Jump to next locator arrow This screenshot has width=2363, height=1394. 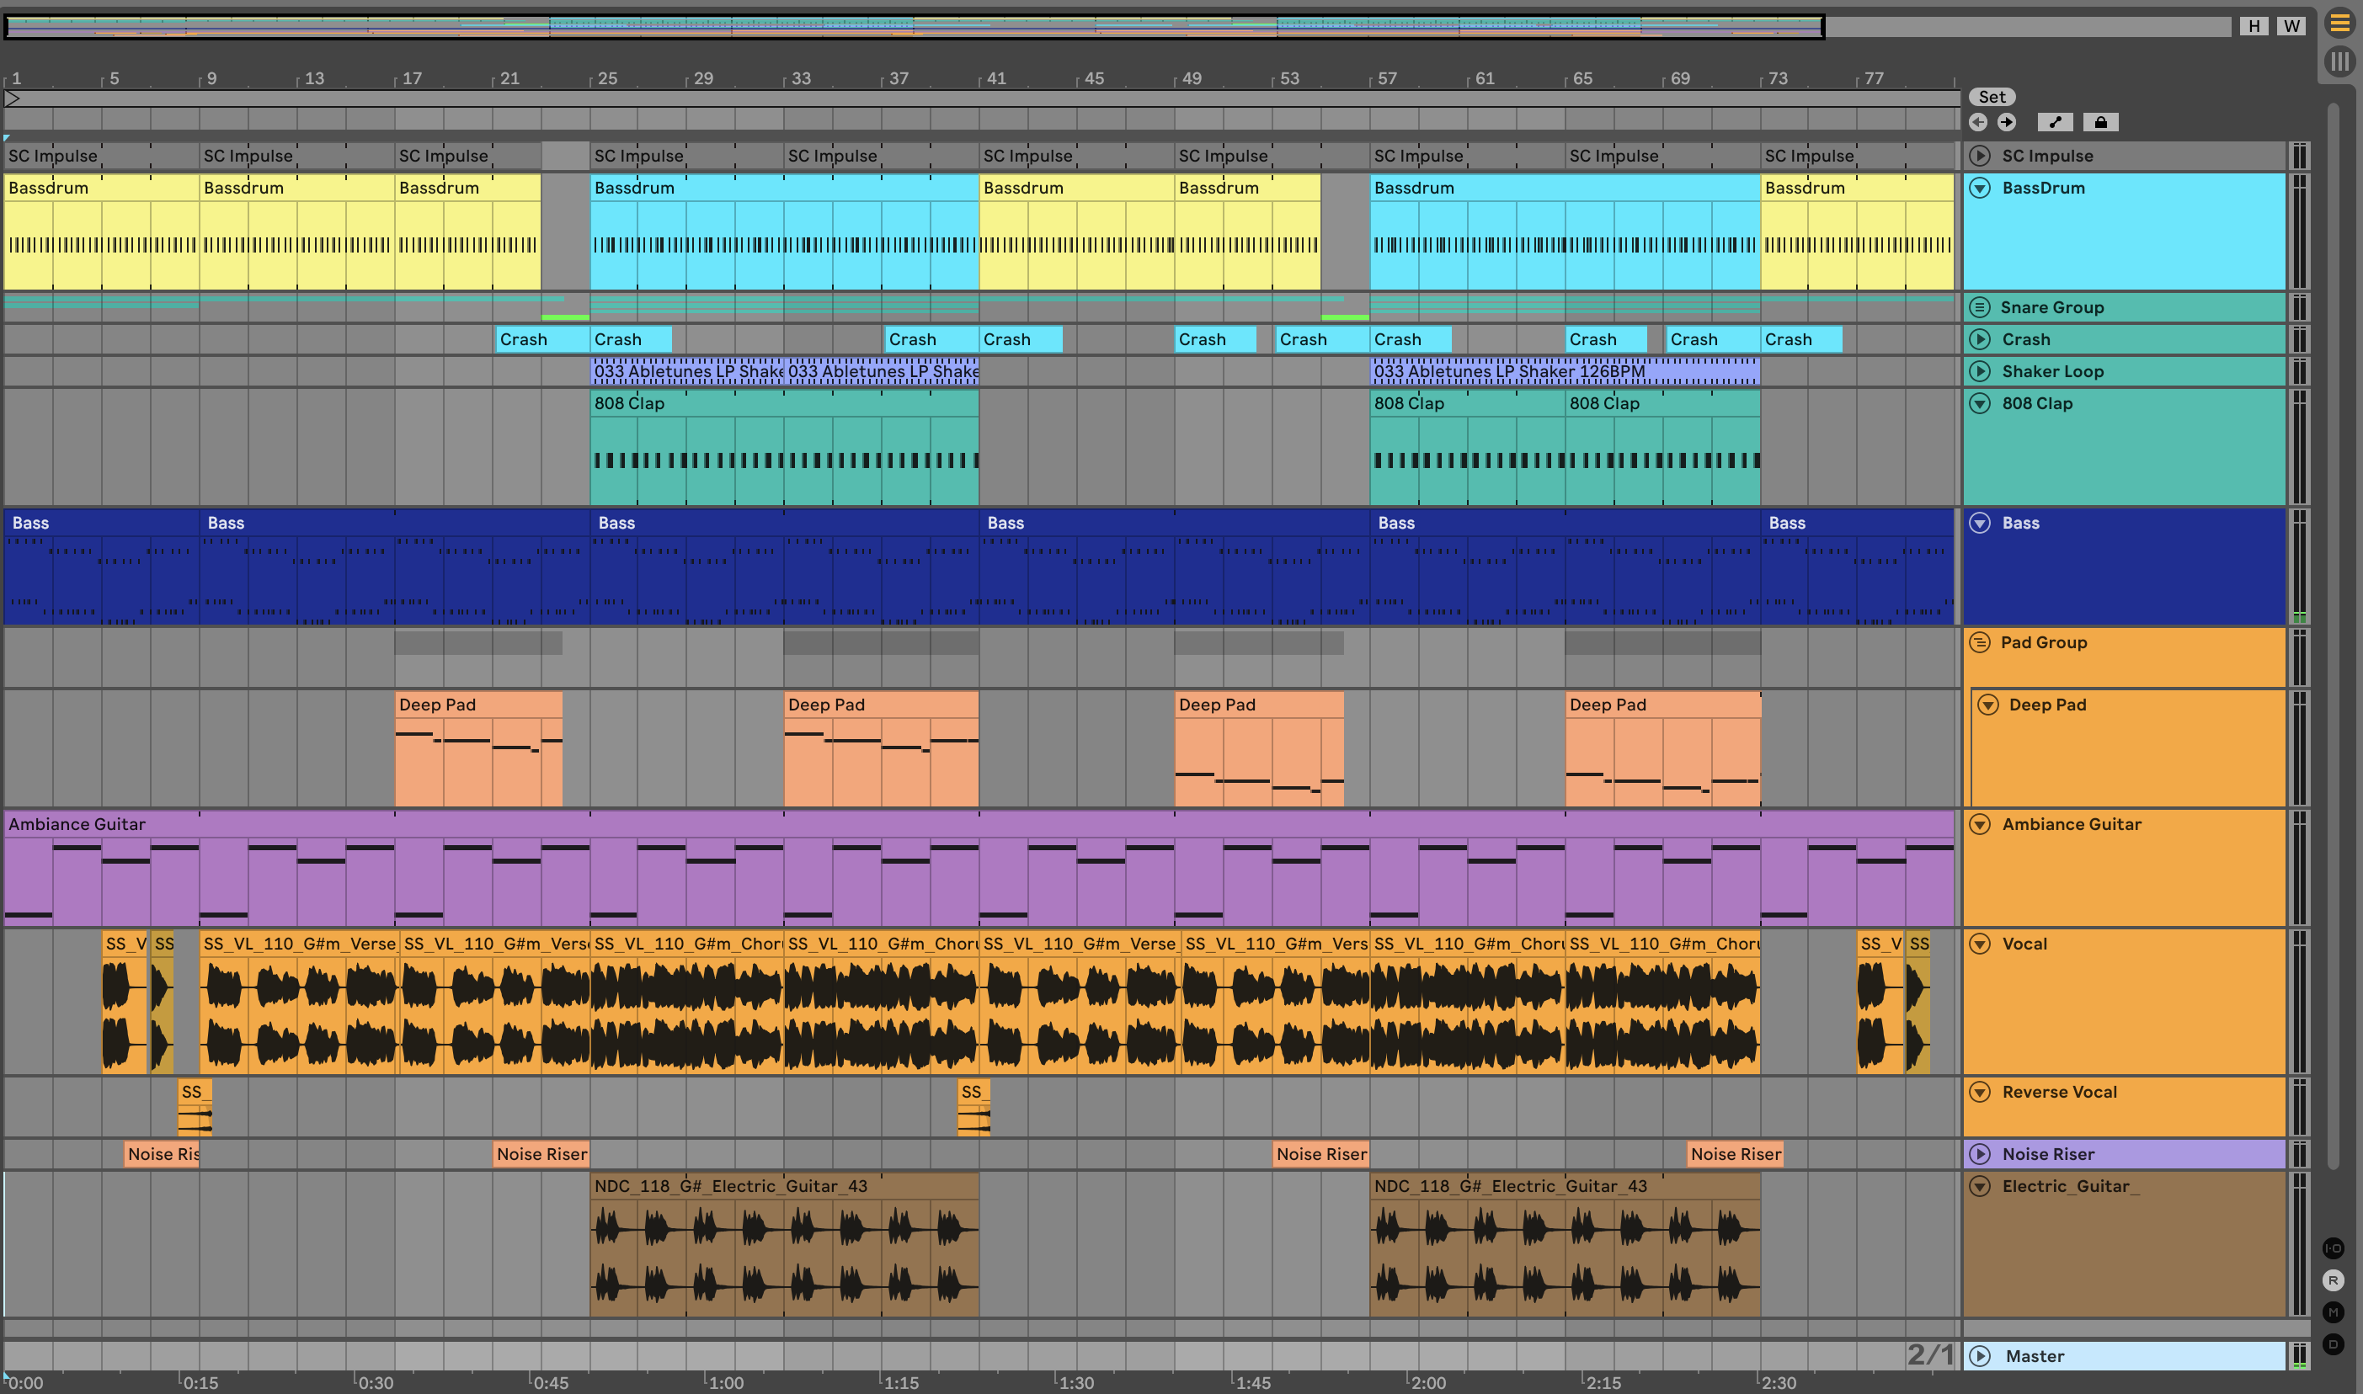[2006, 122]
